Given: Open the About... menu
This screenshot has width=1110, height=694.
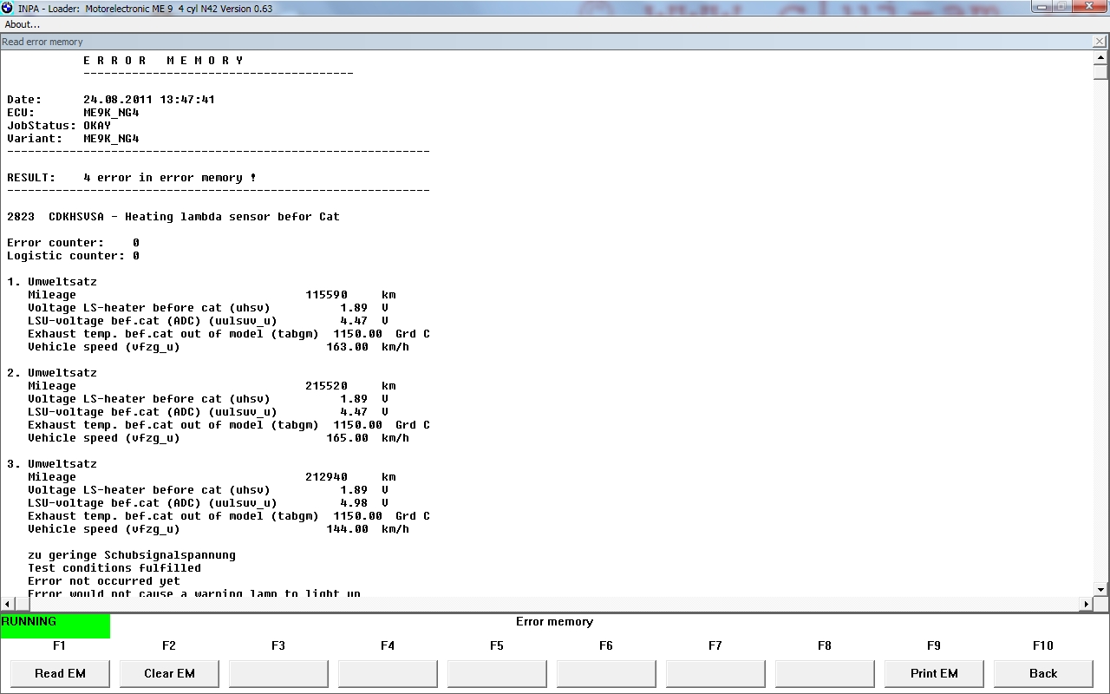Looking at the screenshot, I should 23,24.
